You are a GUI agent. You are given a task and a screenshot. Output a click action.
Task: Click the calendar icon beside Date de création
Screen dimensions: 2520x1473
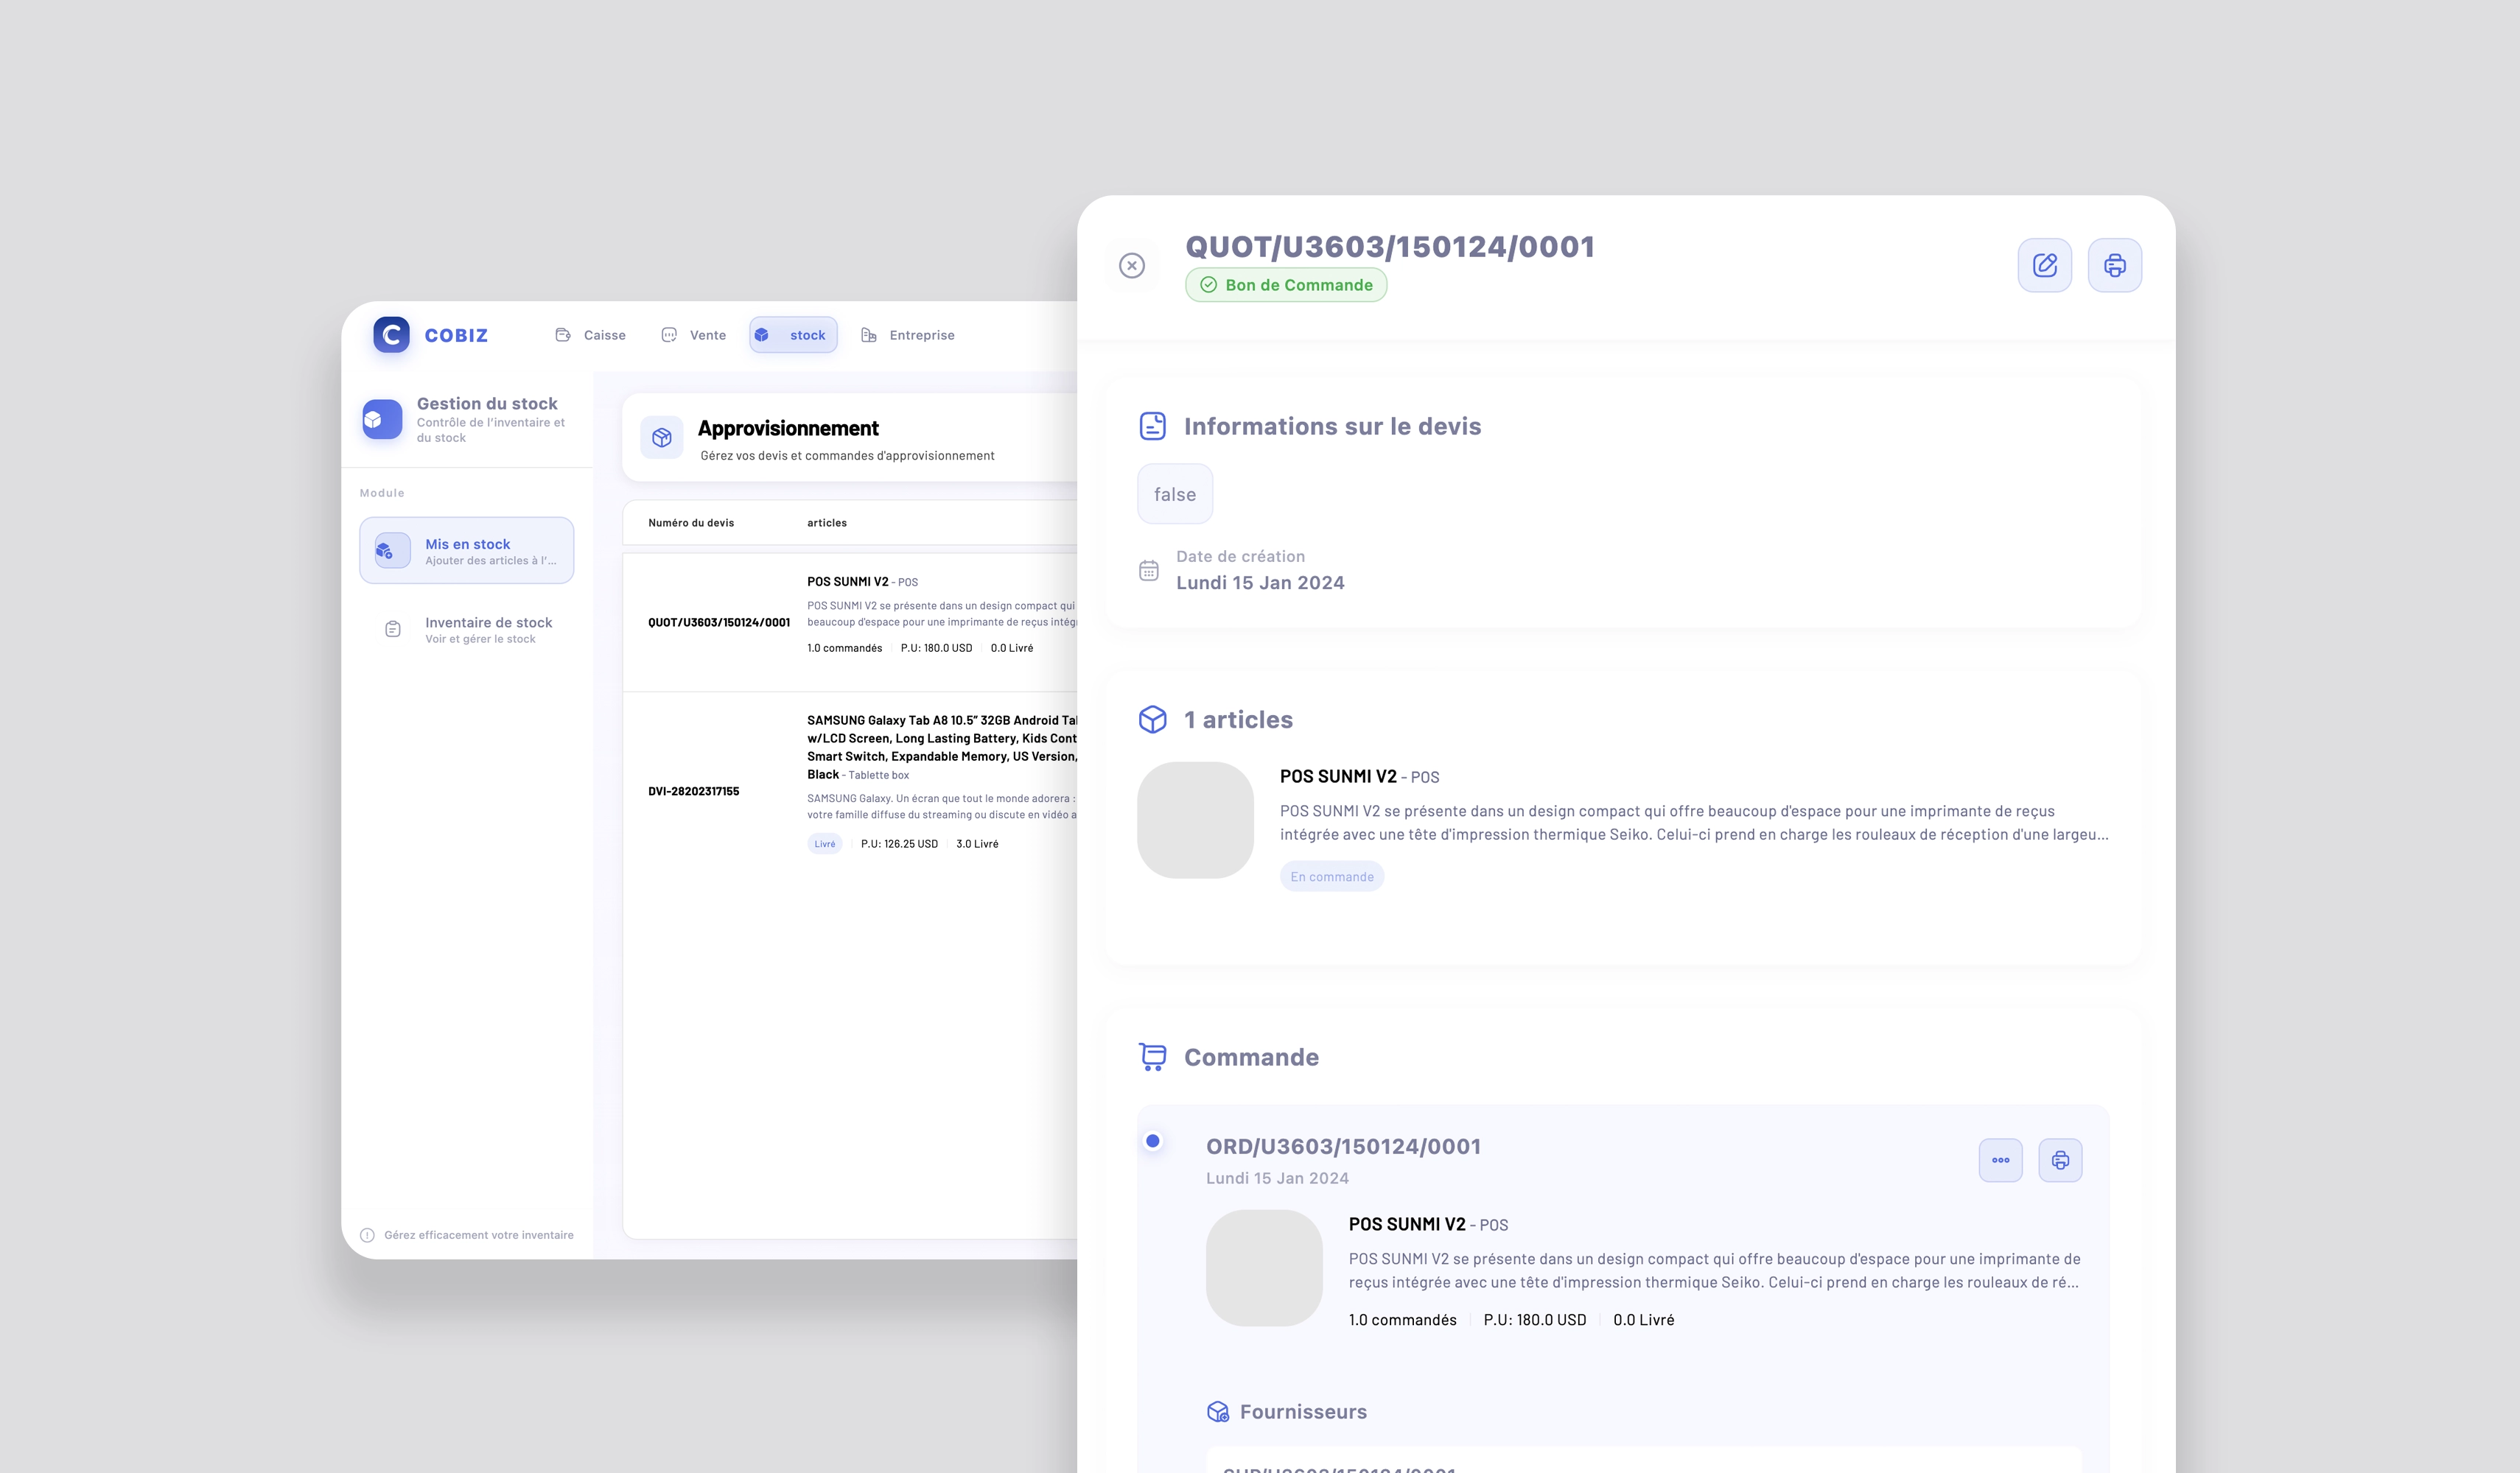[1149, 571]
